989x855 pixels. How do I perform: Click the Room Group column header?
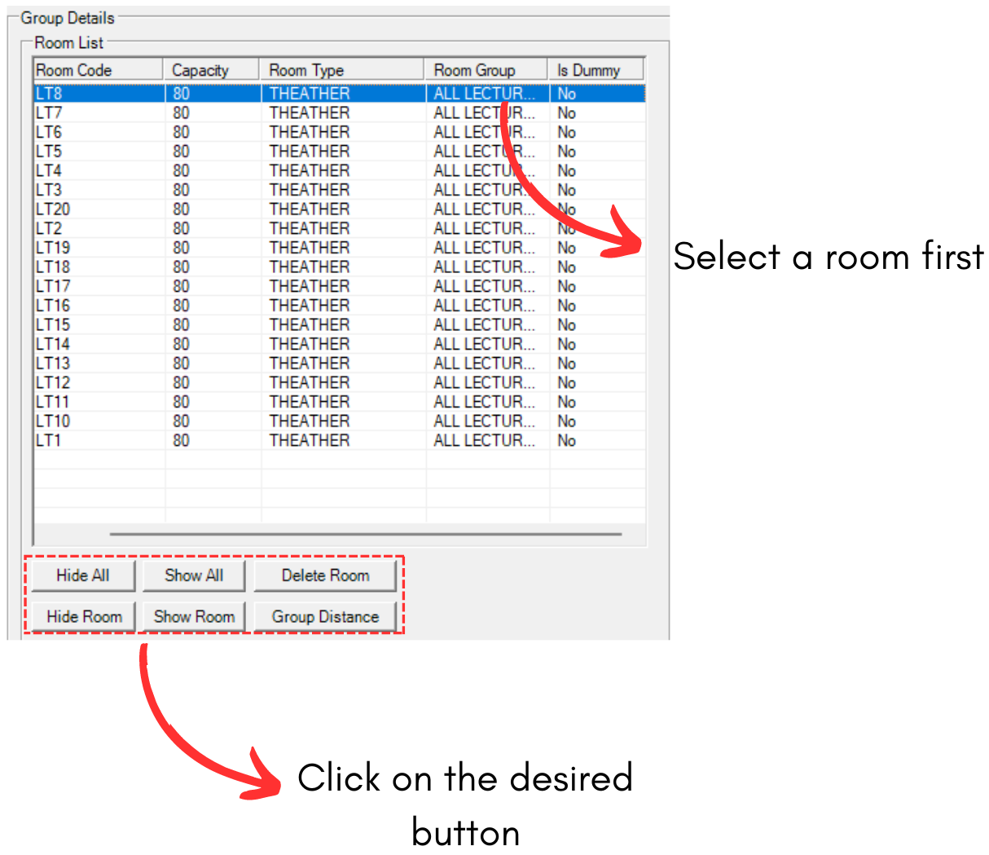(485, 70)
